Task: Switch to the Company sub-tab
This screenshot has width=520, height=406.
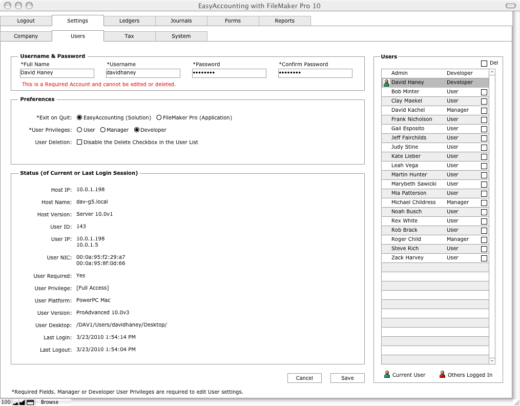Action: click(x=26, y=36)
